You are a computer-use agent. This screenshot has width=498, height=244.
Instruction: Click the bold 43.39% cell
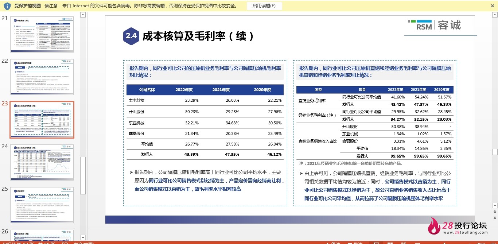pos(192,154)
